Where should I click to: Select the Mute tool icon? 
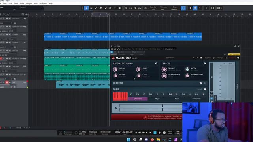(110, 8)
